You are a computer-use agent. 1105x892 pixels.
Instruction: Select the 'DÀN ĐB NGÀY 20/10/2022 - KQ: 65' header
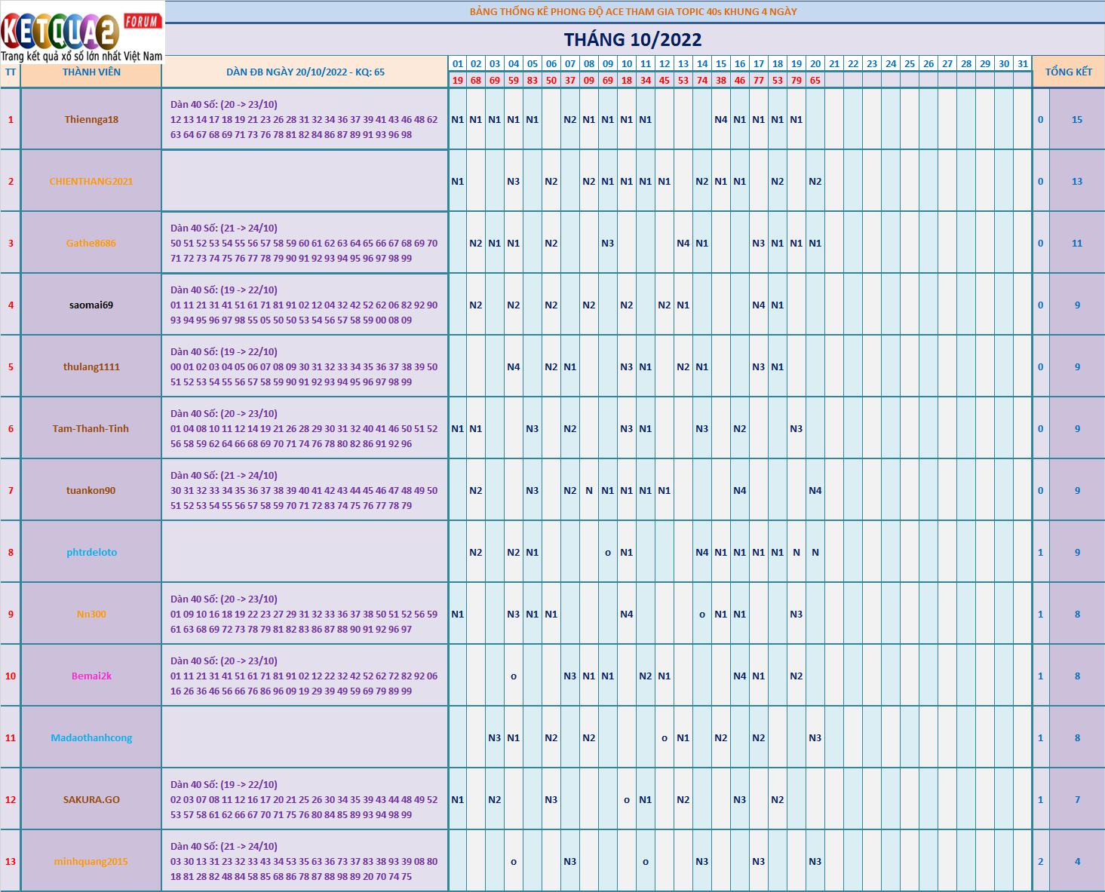305,72
